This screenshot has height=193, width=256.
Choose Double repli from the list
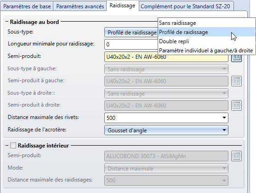206,41
